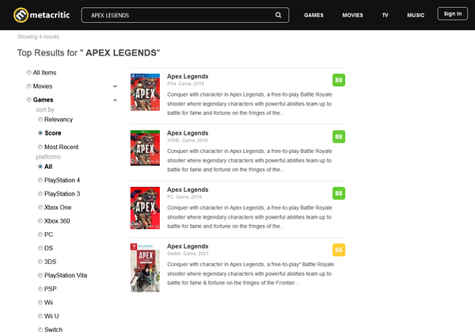Click the 'XONE Game, 2019' label
The height and width of the screenshot is (336, 475).
point(187,140)
